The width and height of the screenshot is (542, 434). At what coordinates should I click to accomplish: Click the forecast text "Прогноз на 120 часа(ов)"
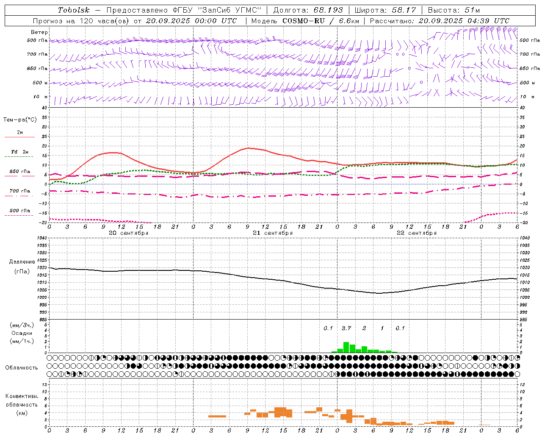click(x=81, y=21)
